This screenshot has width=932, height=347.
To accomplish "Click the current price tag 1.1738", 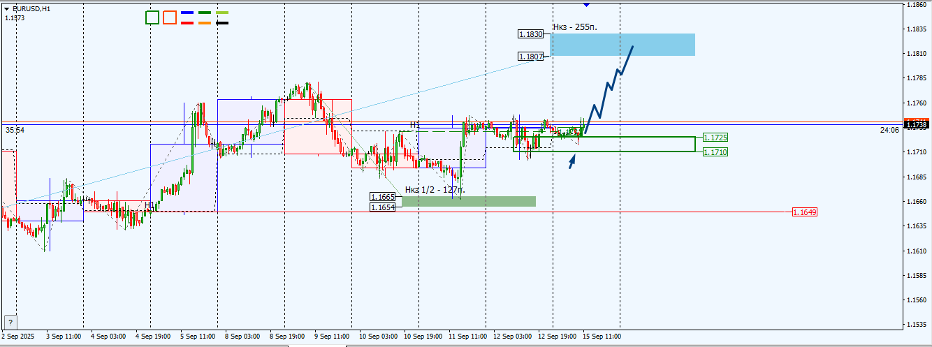I will [x=916, y=124].
